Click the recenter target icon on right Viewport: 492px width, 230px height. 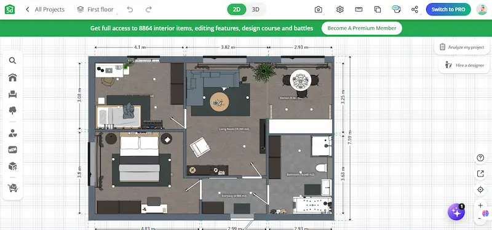pyautogui.click(x=480, y=189)
